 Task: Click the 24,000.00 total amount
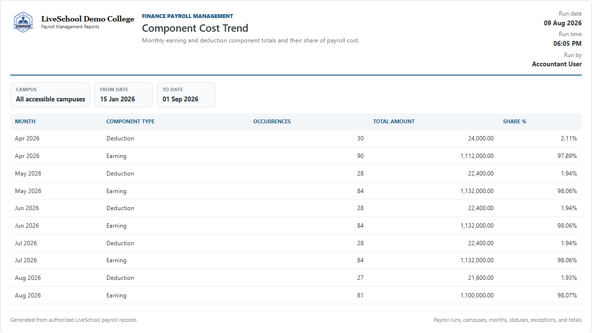tap(481, 138)
